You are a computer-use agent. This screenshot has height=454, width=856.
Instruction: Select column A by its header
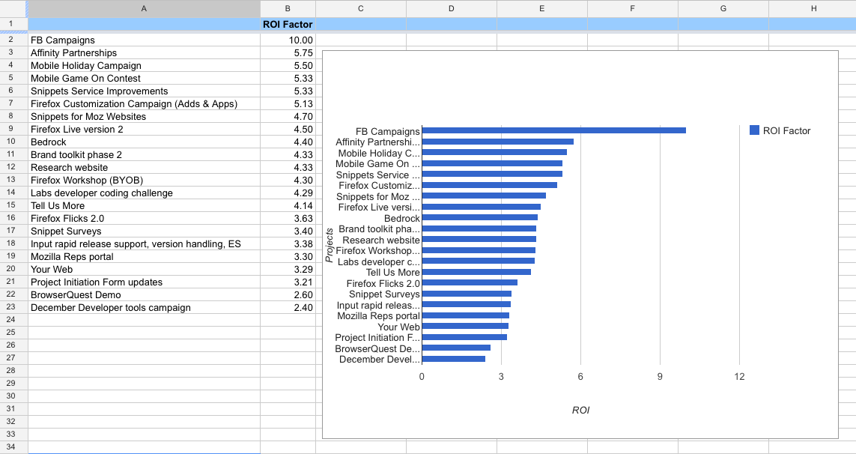pyautogui.click(x=144, y=9)
